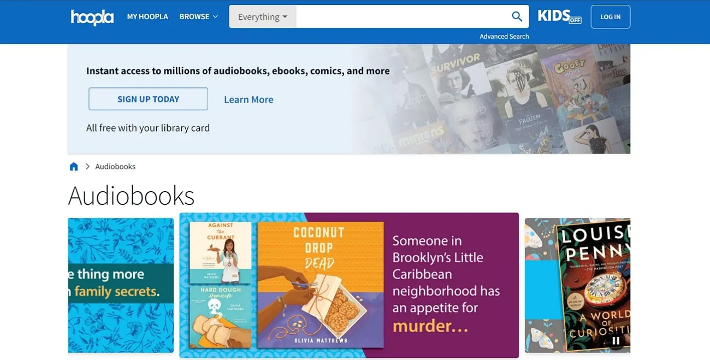Click the magnifying glass search icon
The width and height of the screenshot is (710, 360).
click(x=517, y=16)
